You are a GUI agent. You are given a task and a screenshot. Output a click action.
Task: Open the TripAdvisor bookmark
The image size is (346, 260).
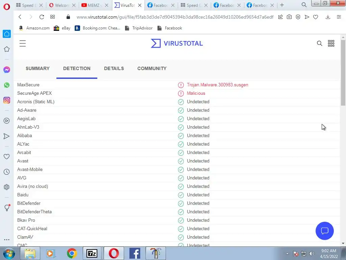[139, 28]
